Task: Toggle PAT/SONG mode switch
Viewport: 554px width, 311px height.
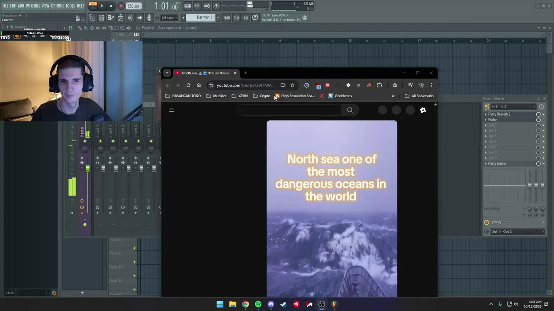Action: [93, 6]
